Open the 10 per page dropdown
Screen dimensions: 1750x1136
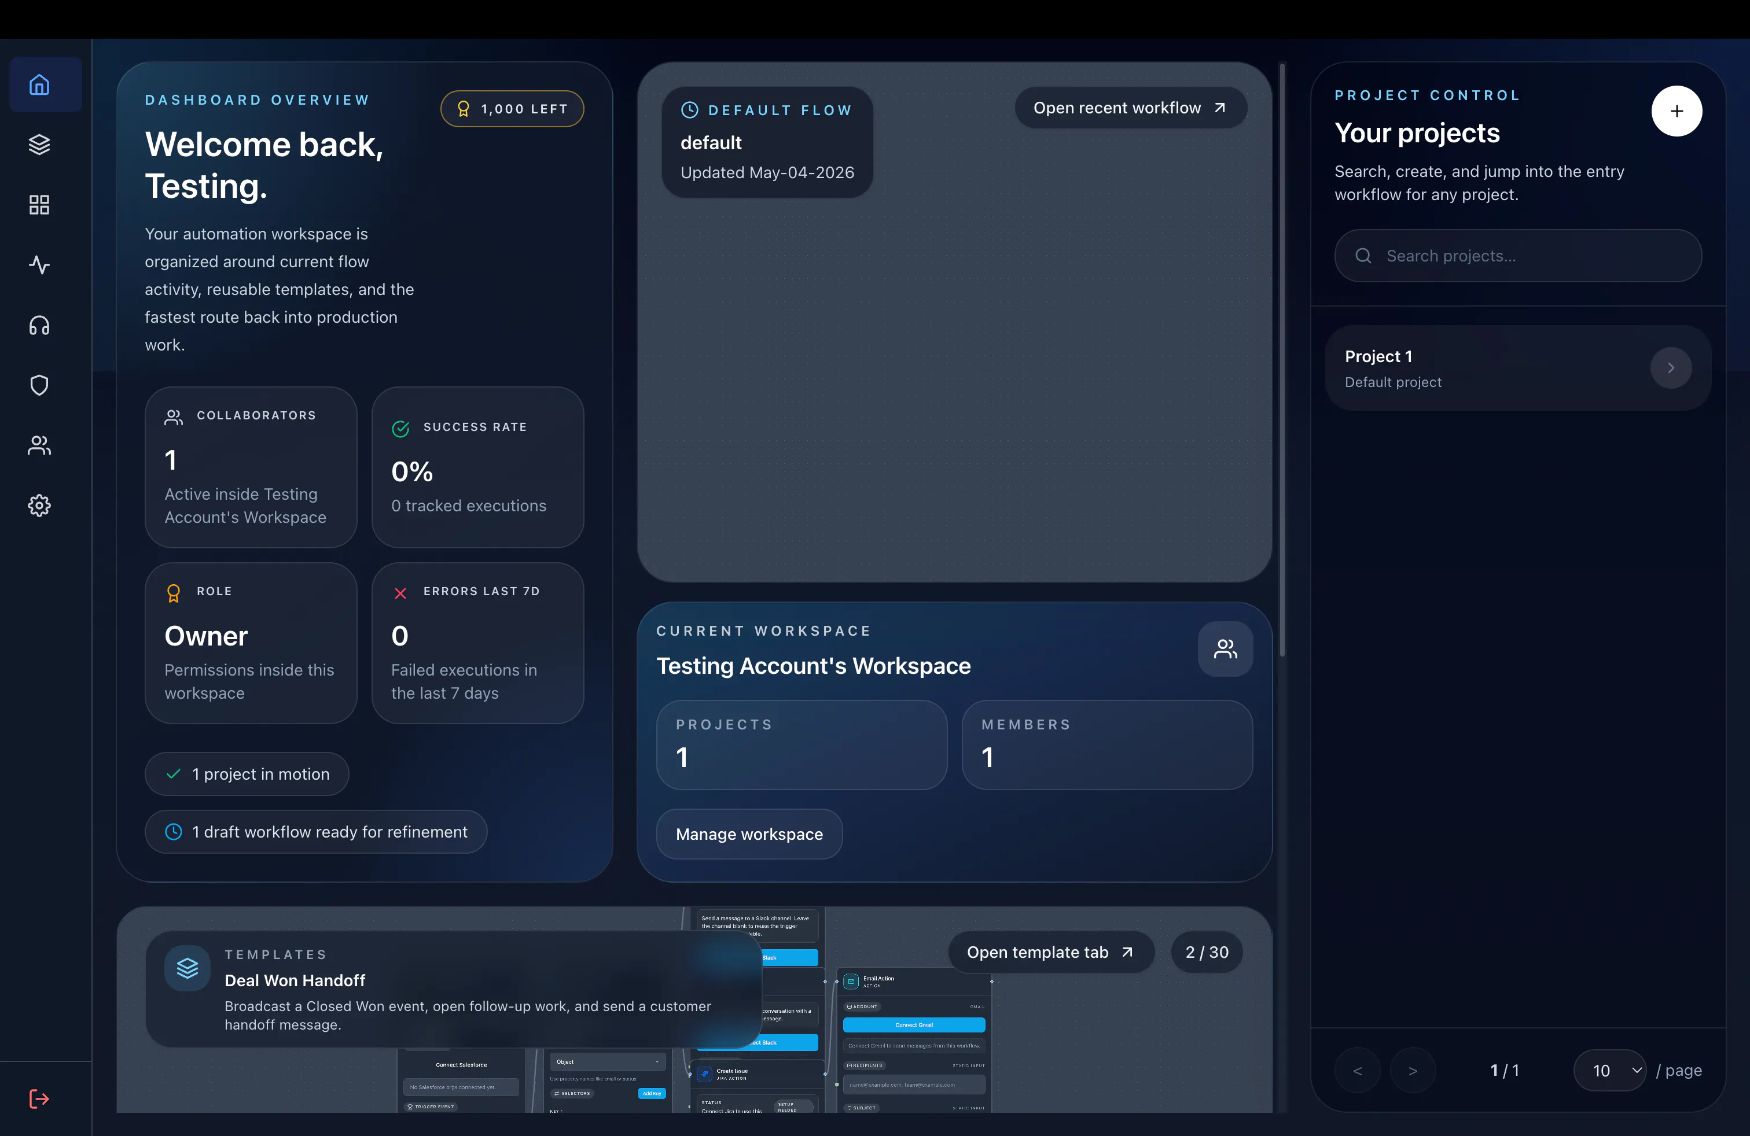[x=1609, y=1071]
